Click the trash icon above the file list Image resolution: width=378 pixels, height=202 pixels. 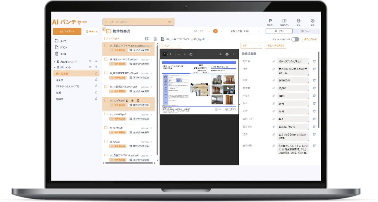(155, 39)
